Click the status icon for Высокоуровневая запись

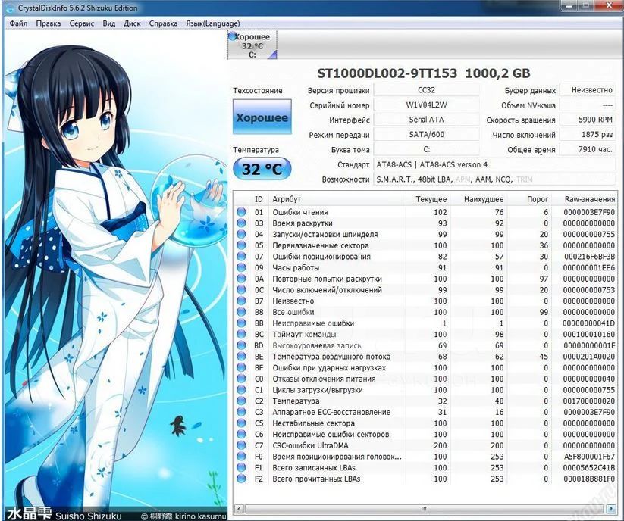pos(241,345)
